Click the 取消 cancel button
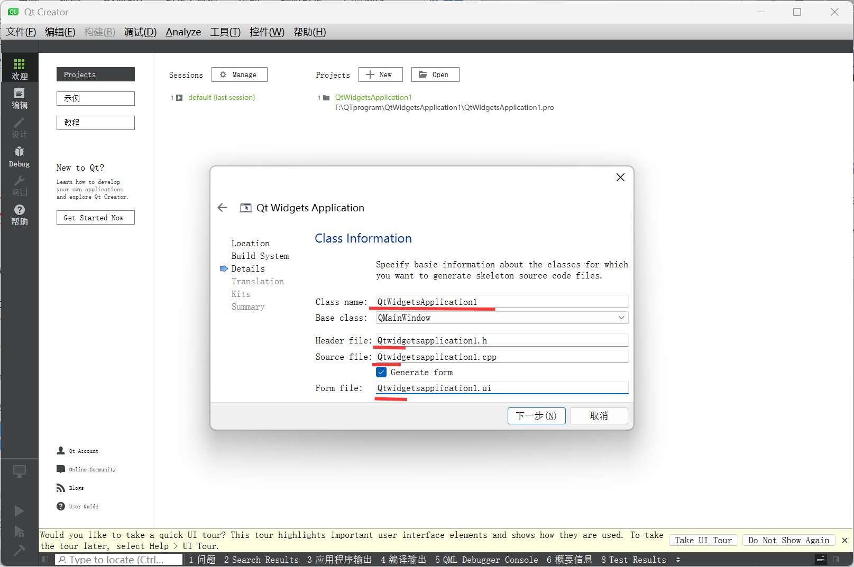The width and height of the screenshot is (854, 567). 599,416
